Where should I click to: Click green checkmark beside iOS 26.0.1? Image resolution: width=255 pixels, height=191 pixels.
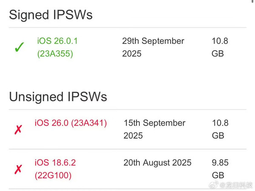(19, 48)
